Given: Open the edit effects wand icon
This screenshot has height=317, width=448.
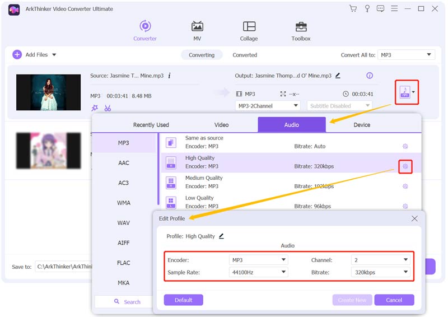Looking at the screenshot, I should point(95,108).
